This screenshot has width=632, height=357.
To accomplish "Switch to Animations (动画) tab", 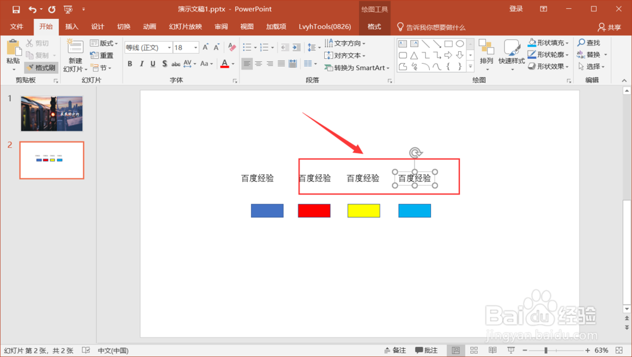I will coord(150,27).
